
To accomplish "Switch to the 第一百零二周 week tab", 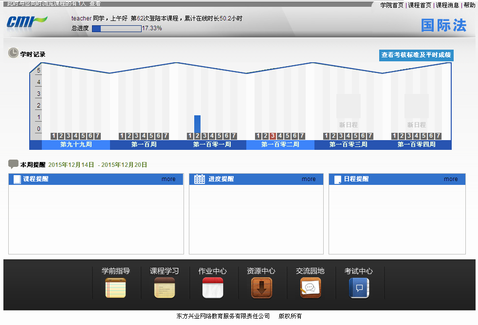I will click(x=280, y=144).
